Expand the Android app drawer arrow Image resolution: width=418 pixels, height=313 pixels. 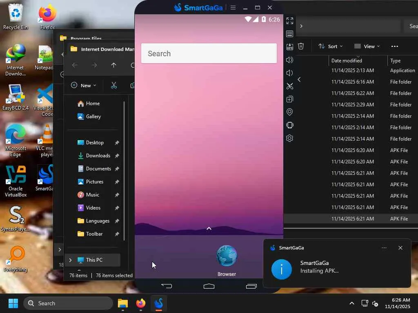click(x=209, y=229)
